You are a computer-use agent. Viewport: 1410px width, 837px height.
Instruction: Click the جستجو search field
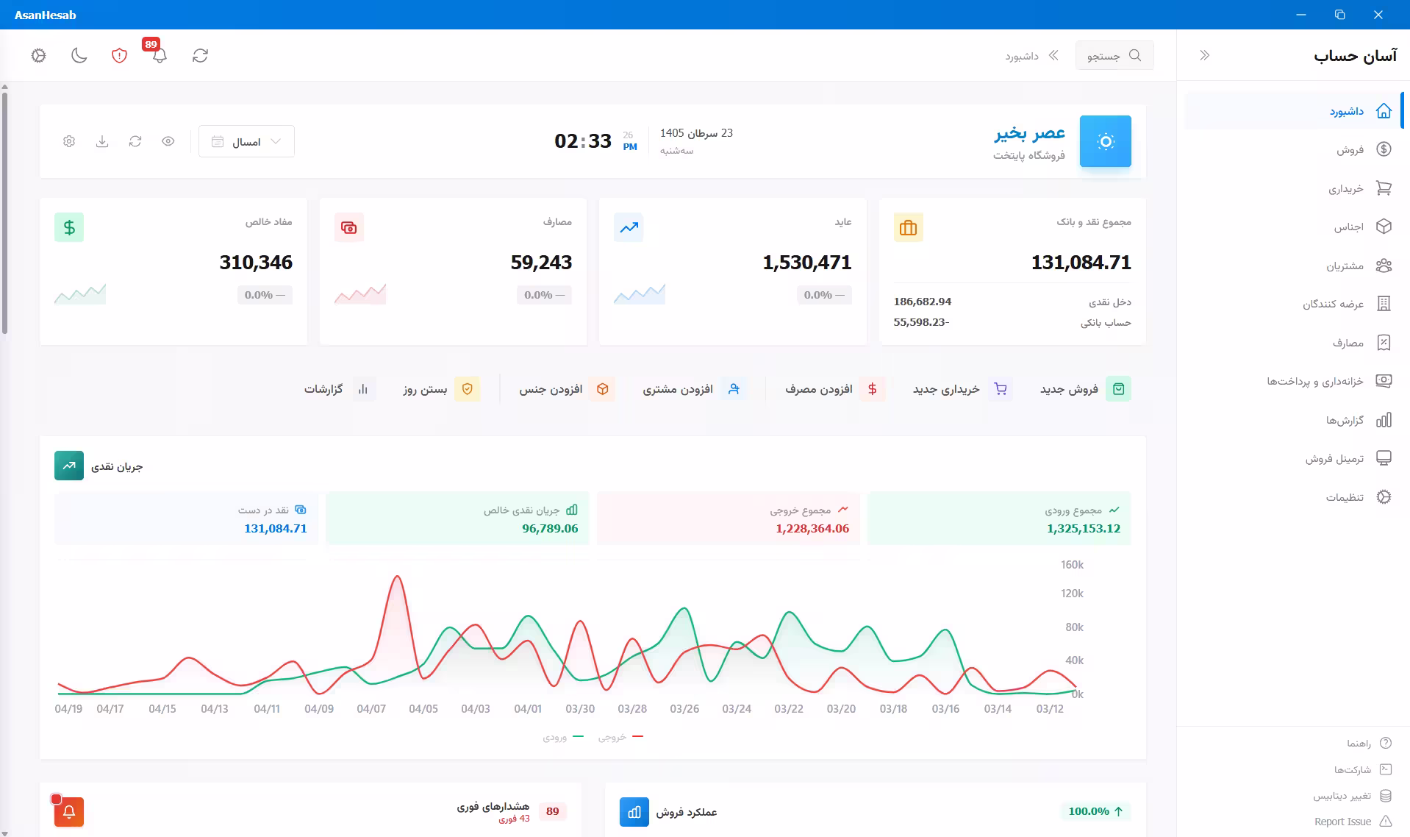1114,55
